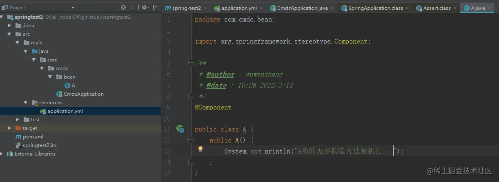Screen dimensions: 499x182
Task: Click line number 13 in gutter
Action: click(x=167, y=151)
